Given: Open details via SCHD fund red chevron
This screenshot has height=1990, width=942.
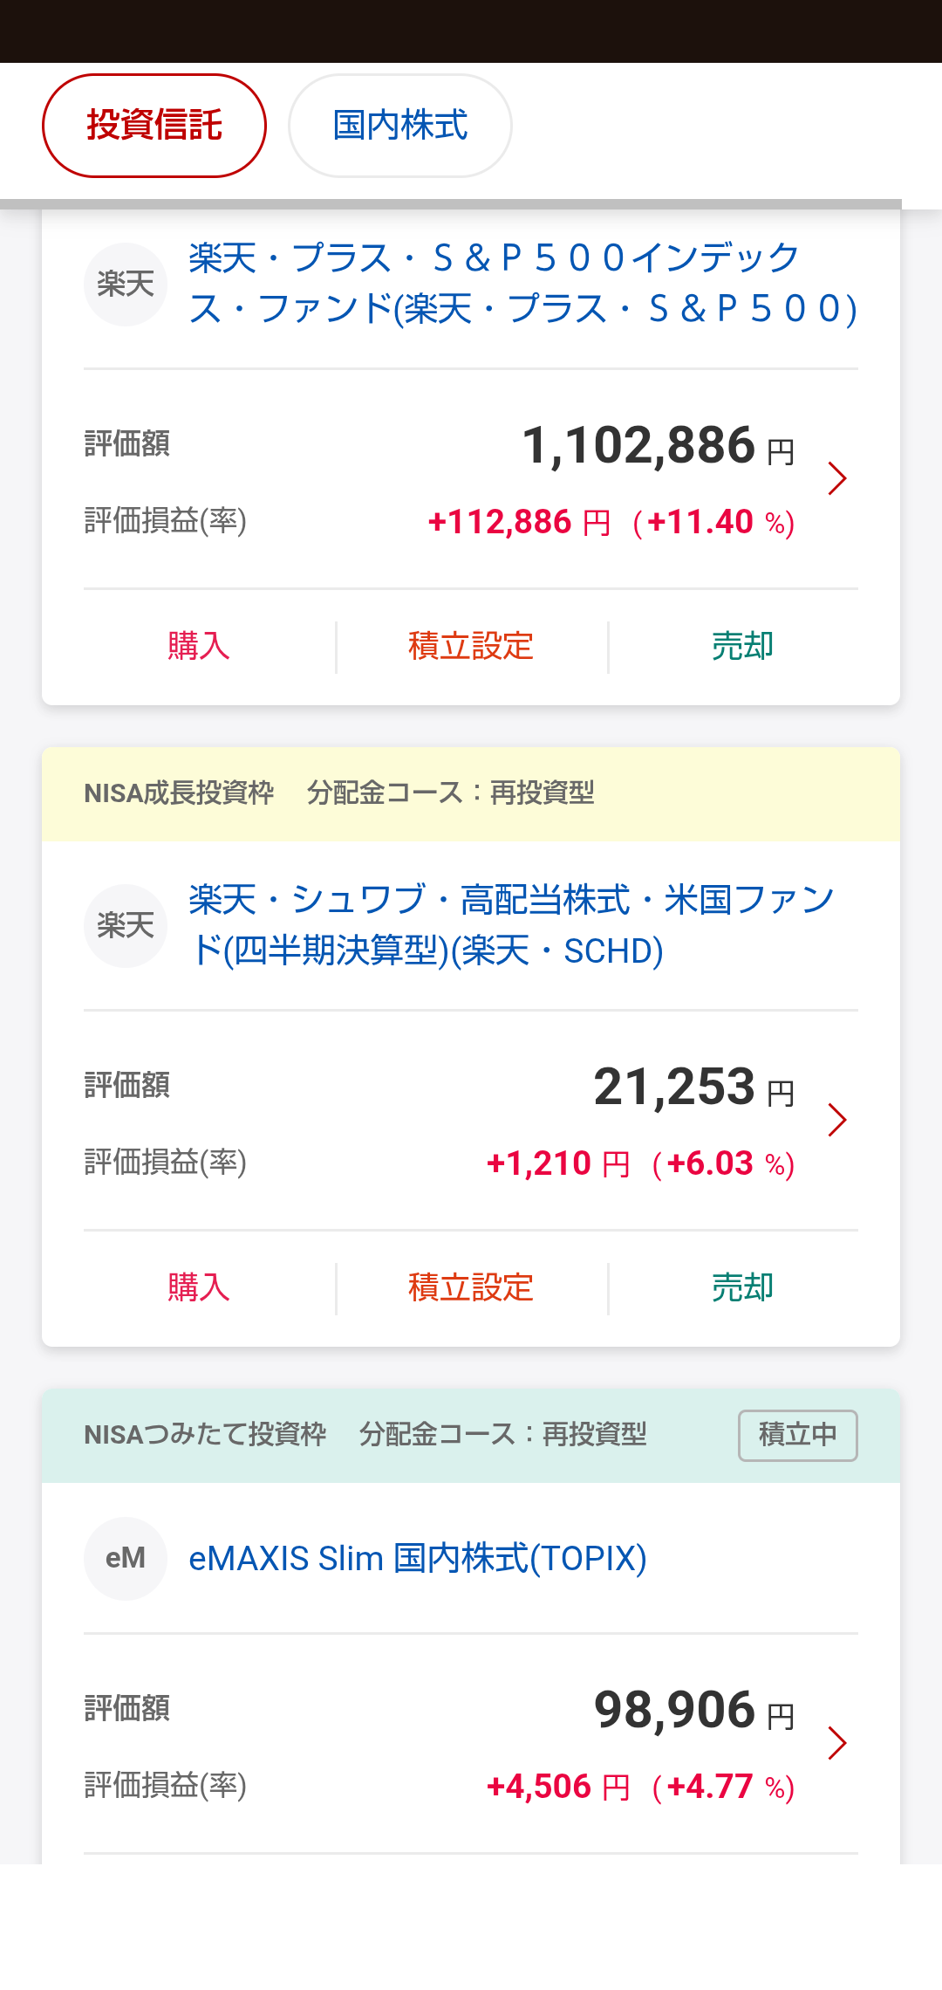Looking at the screenshot, I should (x=837, y=1120).
